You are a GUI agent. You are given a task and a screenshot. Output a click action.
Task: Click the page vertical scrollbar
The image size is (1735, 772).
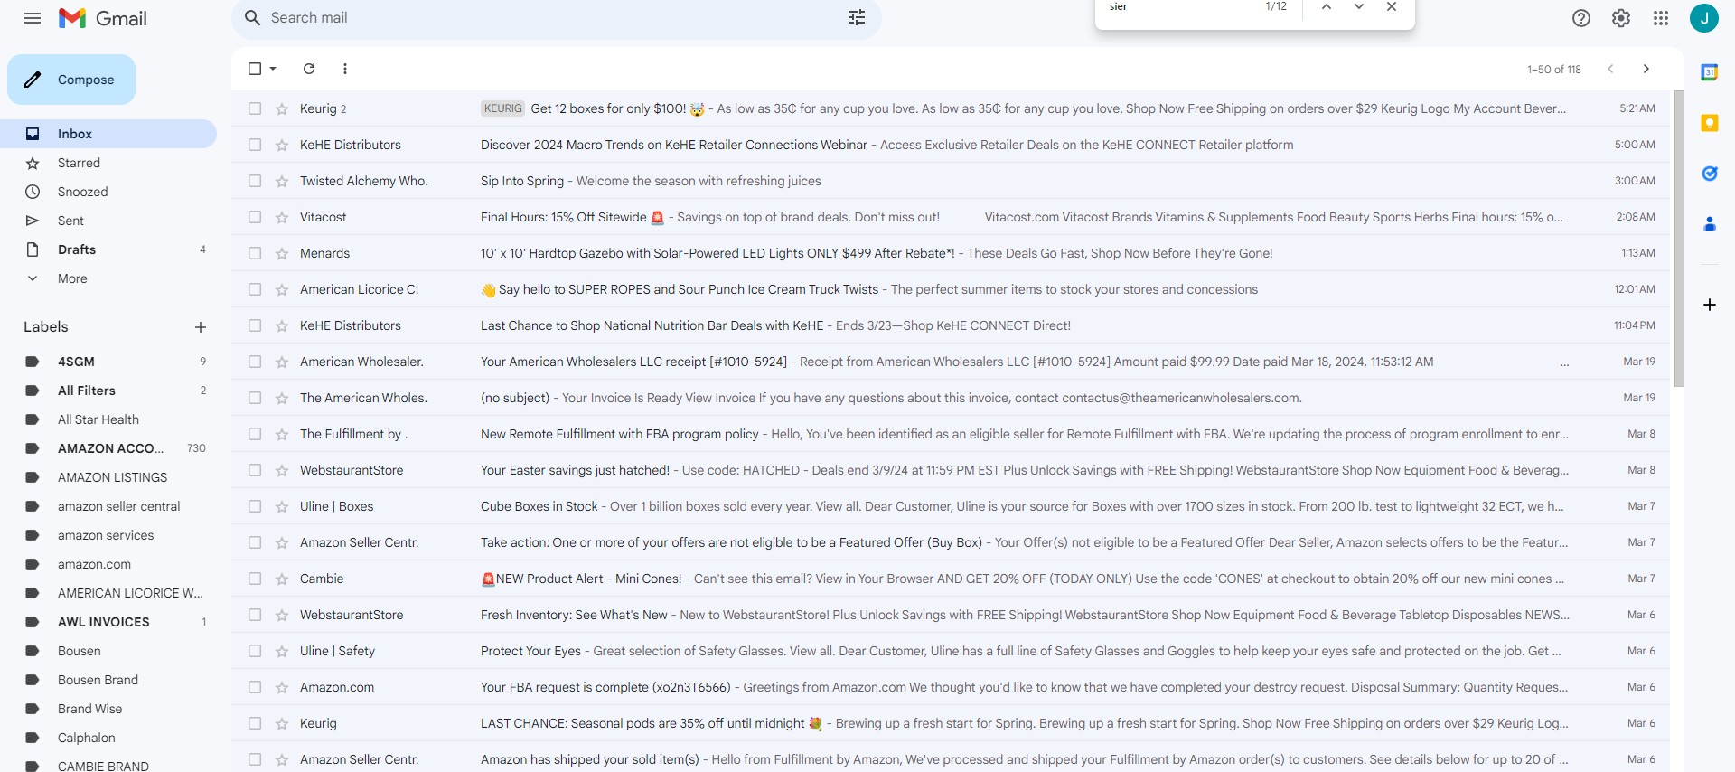pos(1679,239)
